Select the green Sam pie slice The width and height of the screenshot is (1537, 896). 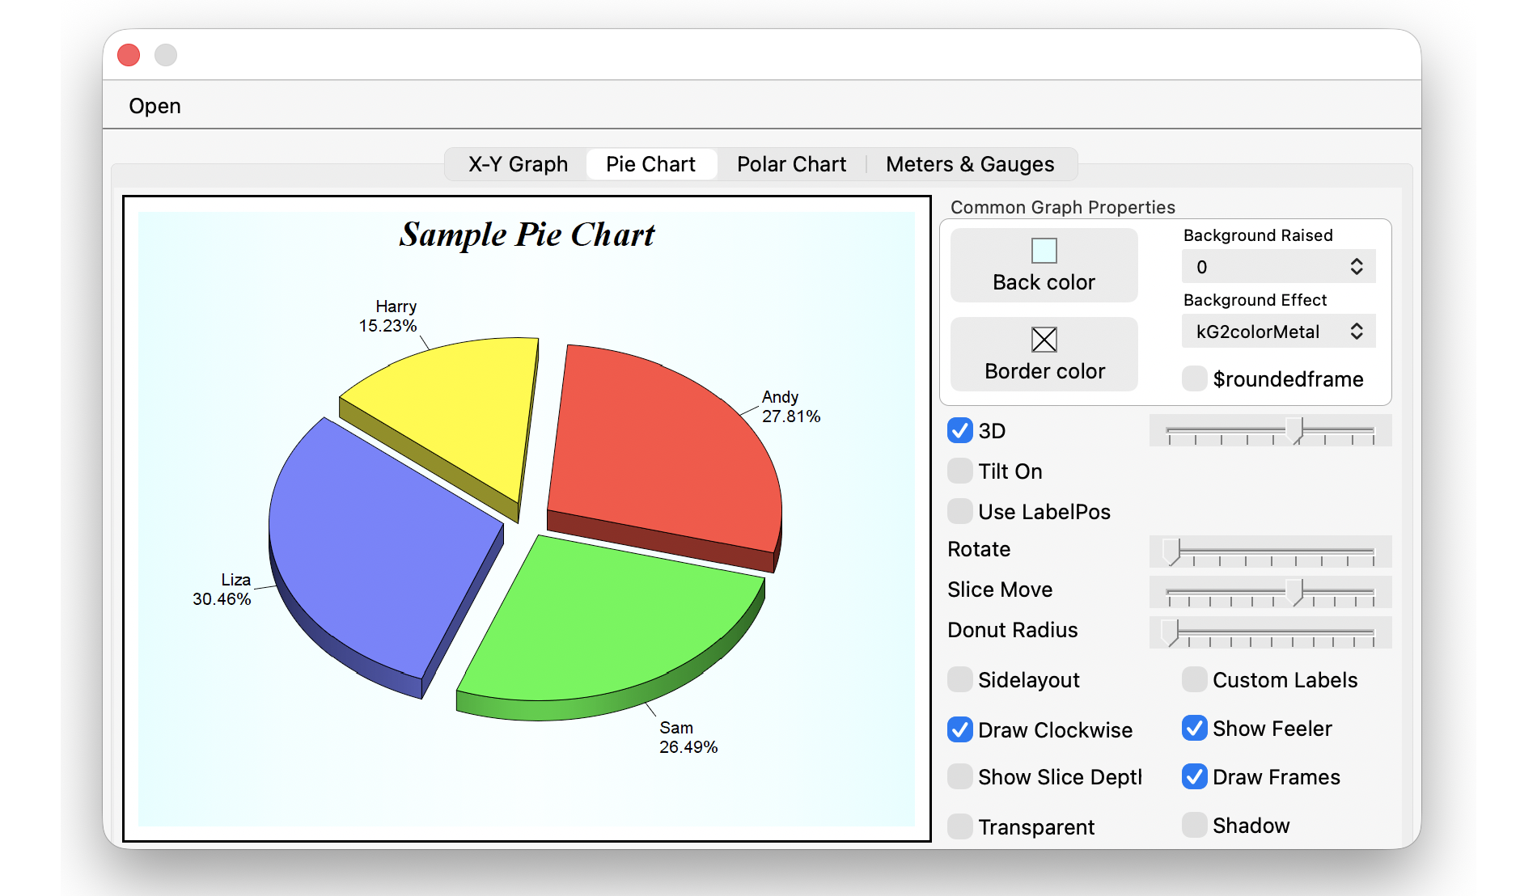click(607, 623)
